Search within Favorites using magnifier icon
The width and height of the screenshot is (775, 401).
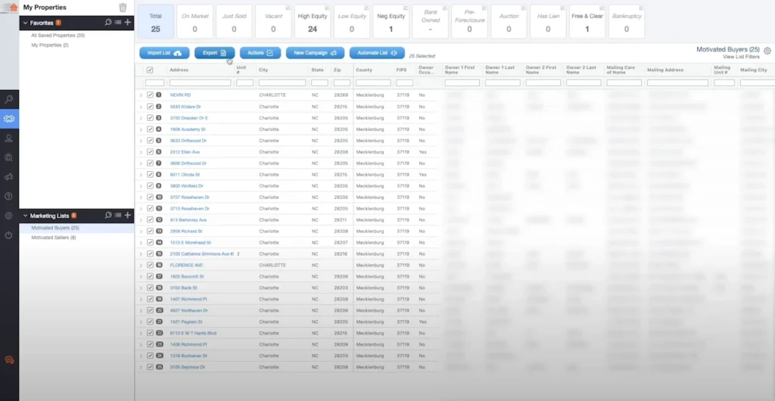coord(108,22)
